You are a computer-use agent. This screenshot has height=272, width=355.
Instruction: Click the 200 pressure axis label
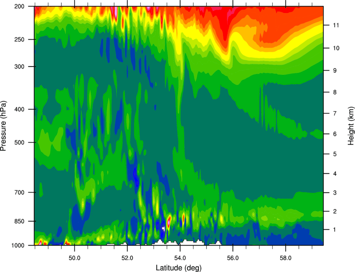[x=20, y=6]
